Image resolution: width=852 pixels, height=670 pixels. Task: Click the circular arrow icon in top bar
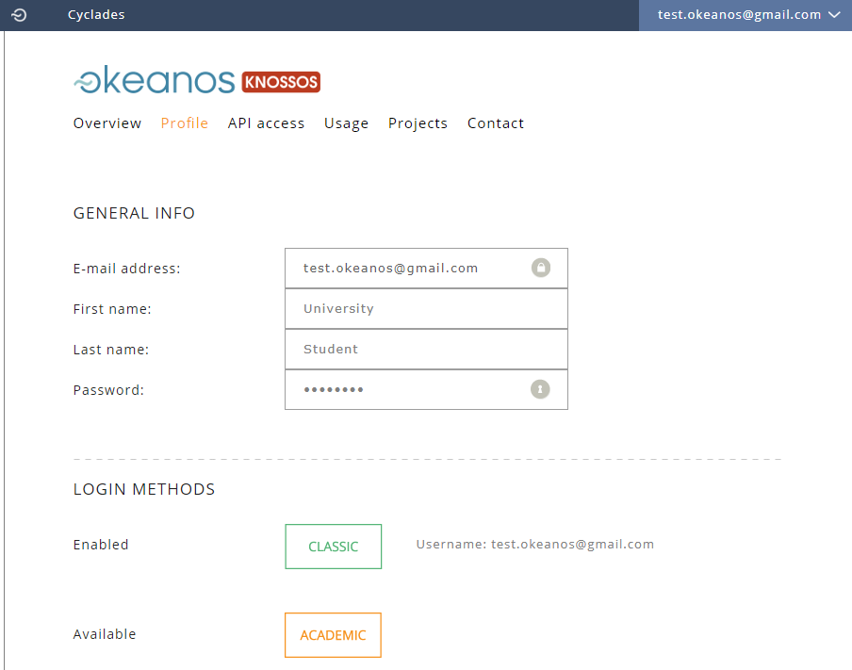pos(19,15)
